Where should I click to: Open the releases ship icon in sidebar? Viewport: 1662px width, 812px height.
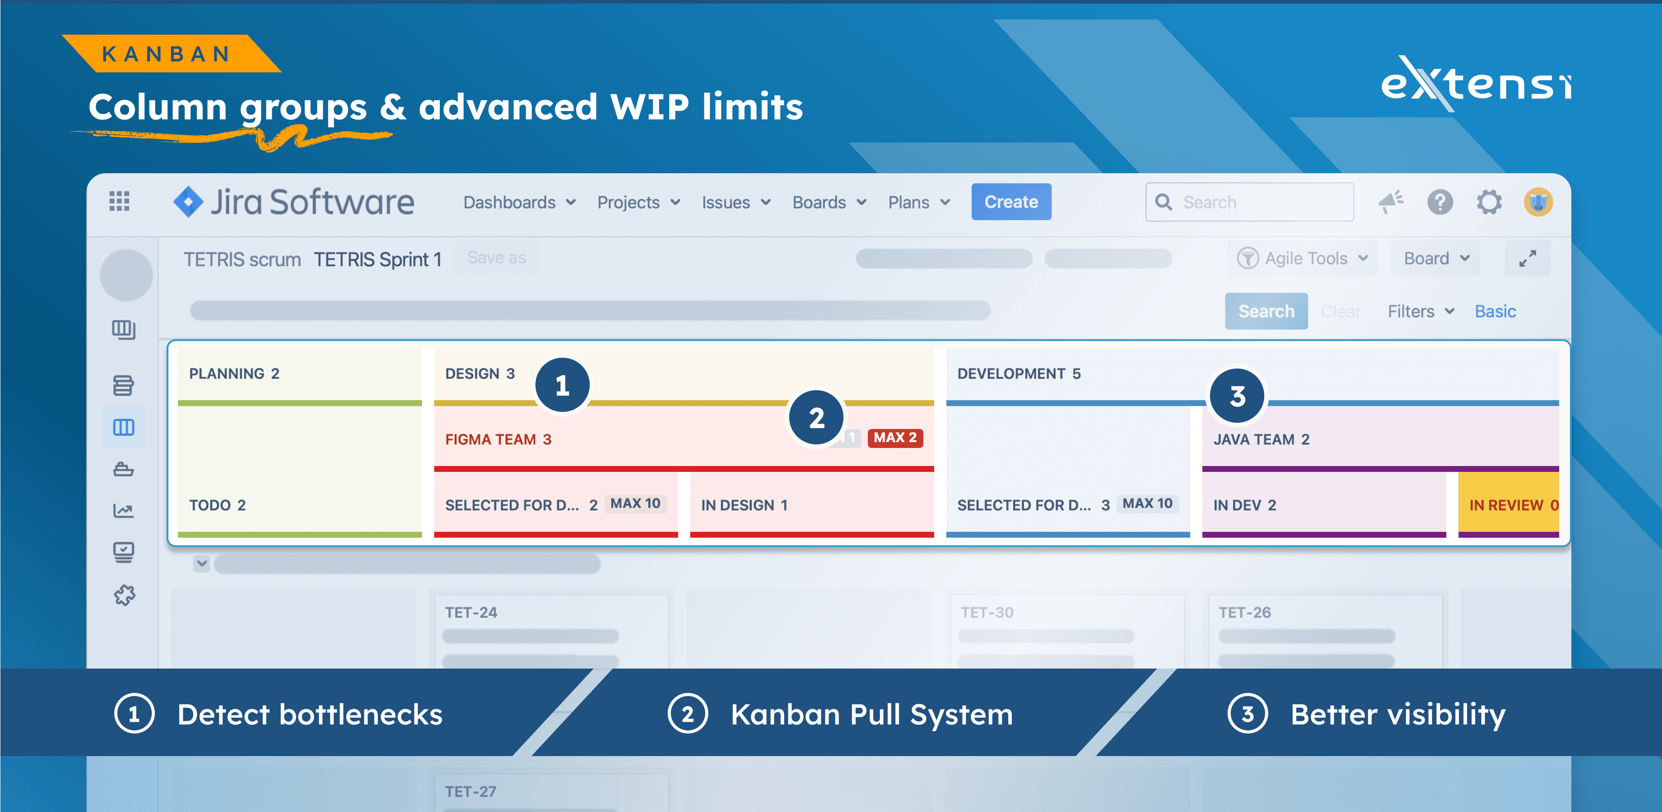point(123,469)
